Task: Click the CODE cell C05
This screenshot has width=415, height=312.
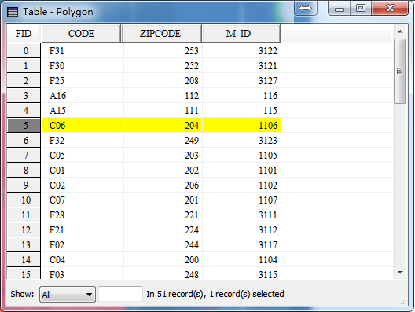Action: pos(83,155)
